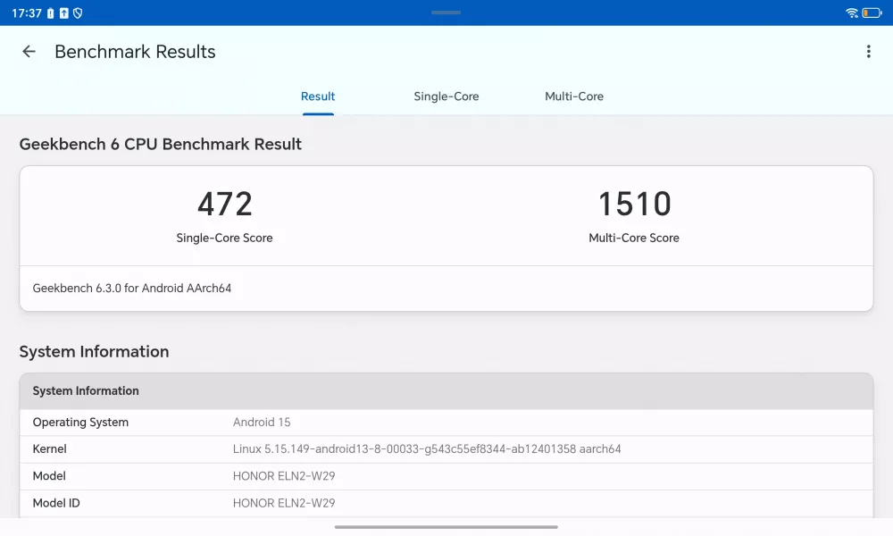Switch to the Multi-Core tab
893x536 pixels.
[574, 96]
